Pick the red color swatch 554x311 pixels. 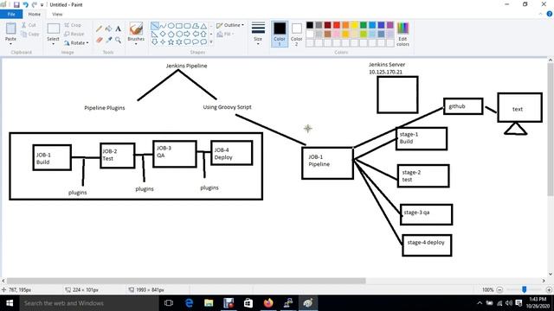(337, 25)
